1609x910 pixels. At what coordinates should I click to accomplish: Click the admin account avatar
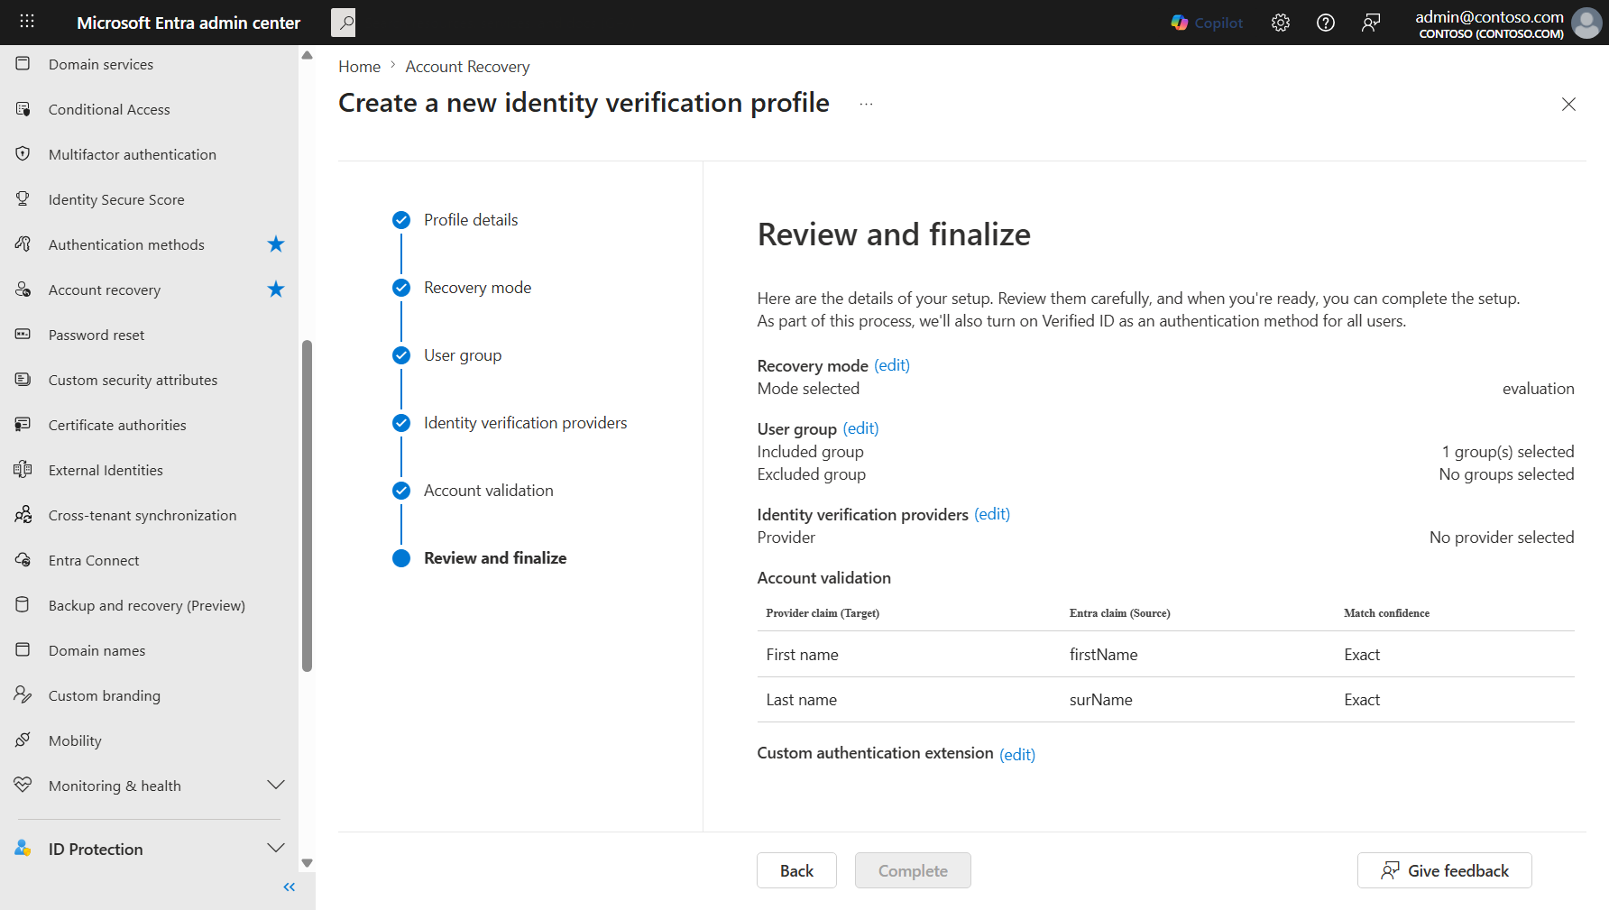[x=1586, y=23]
